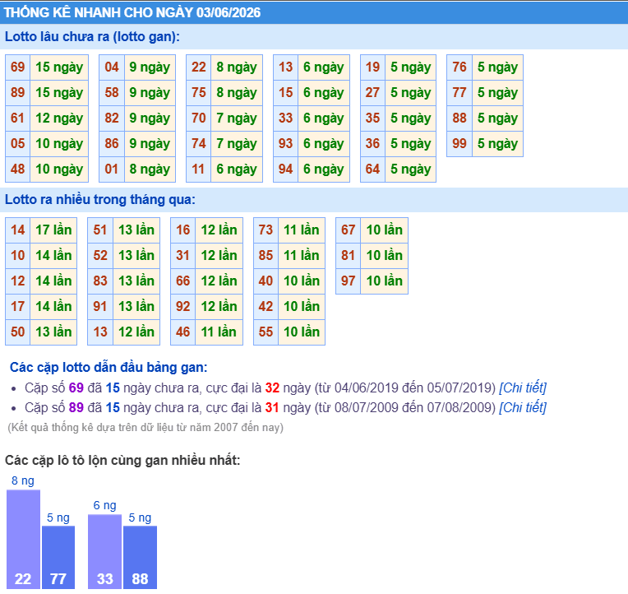This screenshot has height=594, width=628.
Task: Click lotto gan number 94
Action: click(x=285, y=169)
